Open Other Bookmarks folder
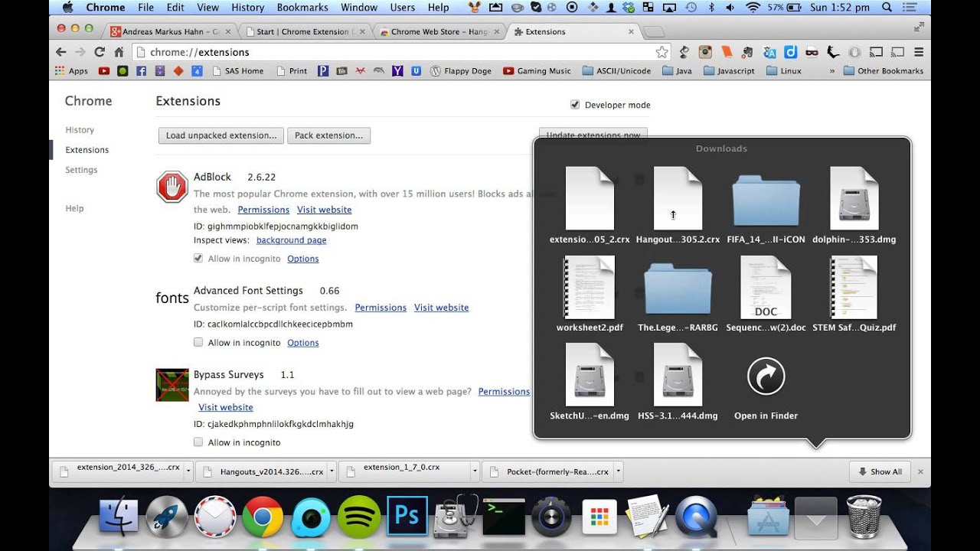The image size is (980, 551). coord(883,71)
